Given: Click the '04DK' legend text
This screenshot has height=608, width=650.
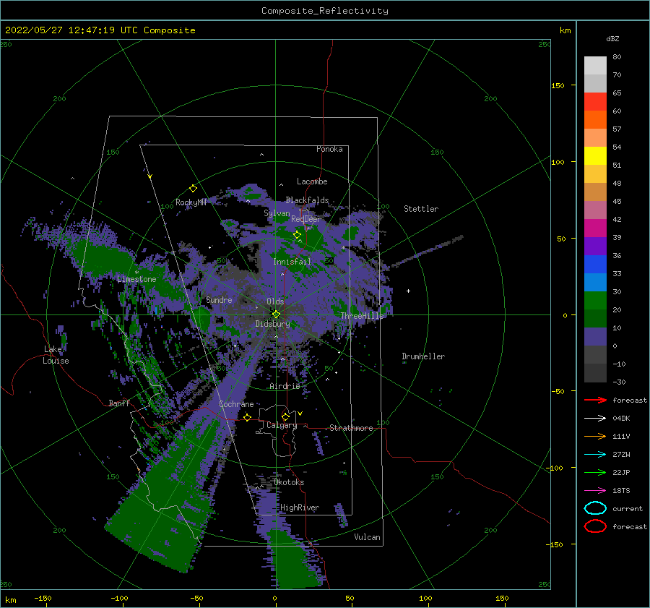Looking at the screenshot, I should coord(621,418).
